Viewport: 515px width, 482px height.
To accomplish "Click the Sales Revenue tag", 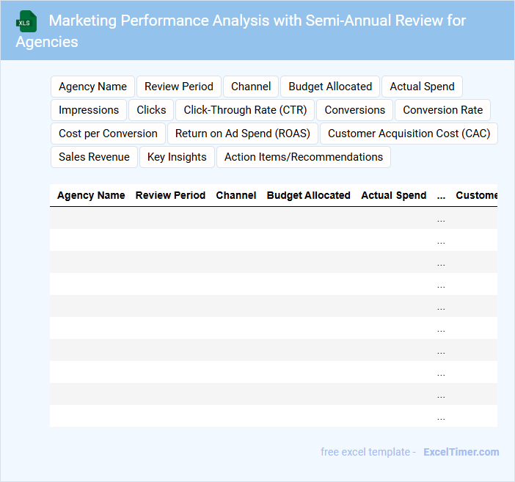I will click(94, 157).
